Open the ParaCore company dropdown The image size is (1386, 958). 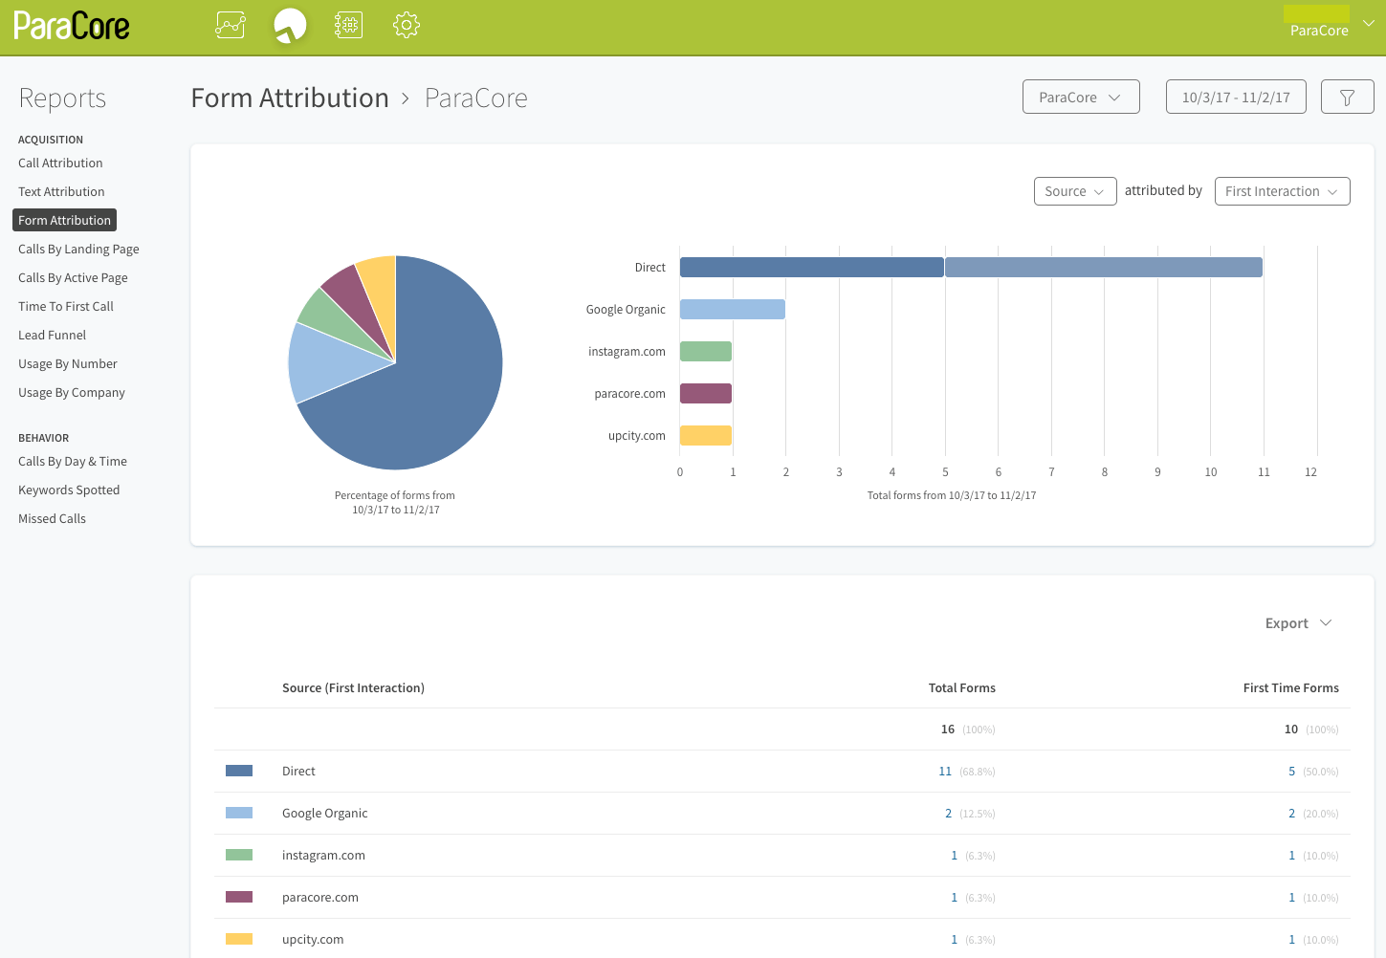pos(1081,97)
